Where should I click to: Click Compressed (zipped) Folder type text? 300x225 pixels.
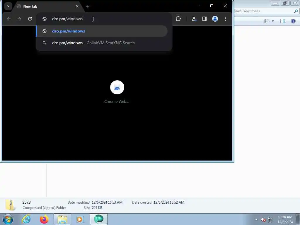point(44,208)
